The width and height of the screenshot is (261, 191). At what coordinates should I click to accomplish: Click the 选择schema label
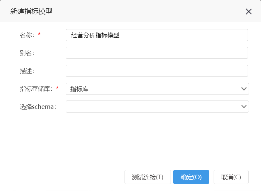38,107
